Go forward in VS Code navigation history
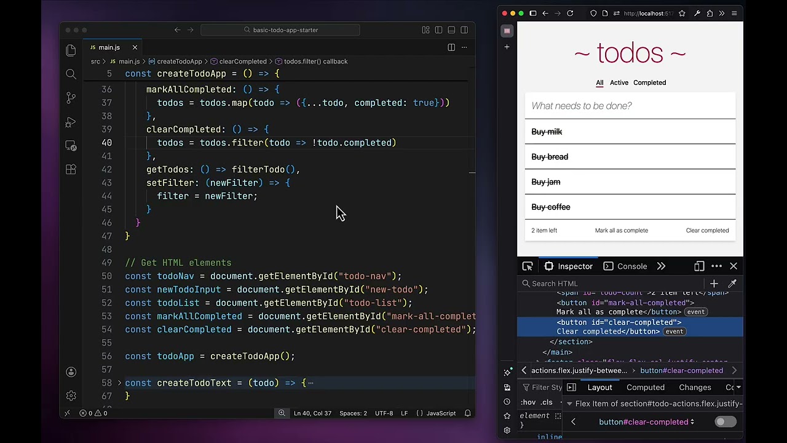This screenshot has width=787, height=443. click(190, 30)
